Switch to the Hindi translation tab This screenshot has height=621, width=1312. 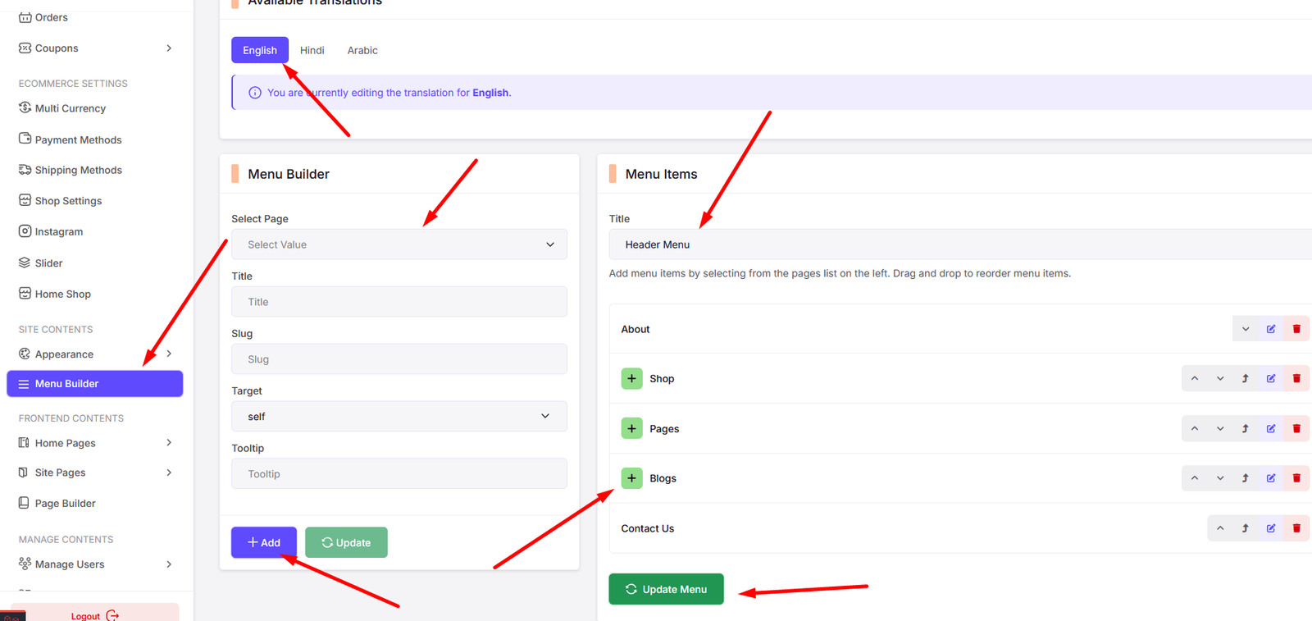tap(312, 50)
